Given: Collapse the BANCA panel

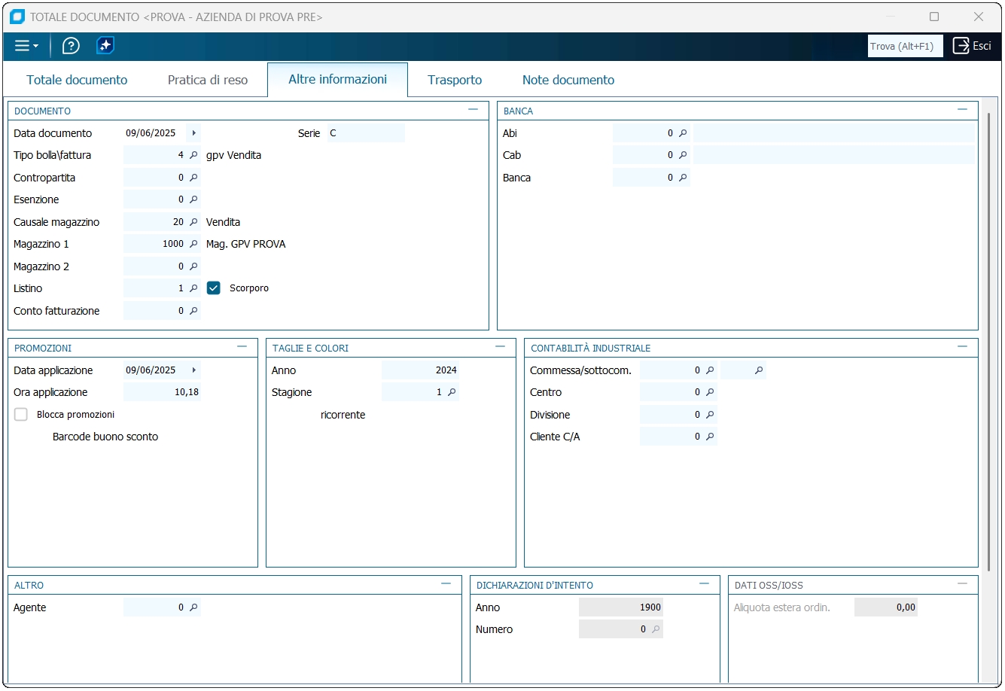Looking at the screenshot, I should 962,110.
